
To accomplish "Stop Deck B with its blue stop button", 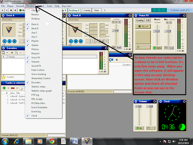I will [76, 41].
